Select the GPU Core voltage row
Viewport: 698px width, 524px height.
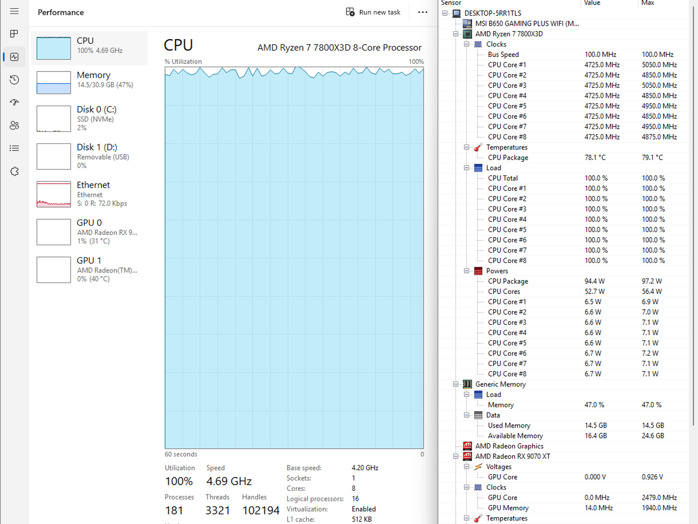(564, 477)
